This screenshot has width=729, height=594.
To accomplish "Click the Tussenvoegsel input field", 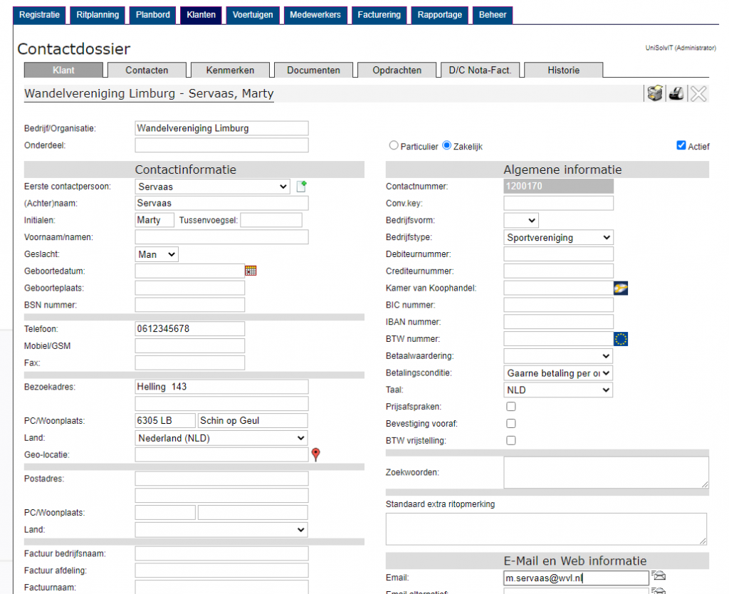I will (x=271, y=220).
